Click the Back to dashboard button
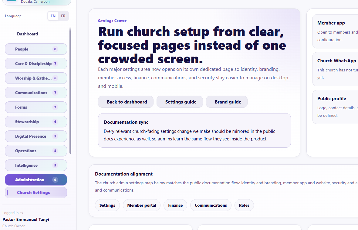The height and width of the screenshot is (230, 358). [x=126, y=102]
